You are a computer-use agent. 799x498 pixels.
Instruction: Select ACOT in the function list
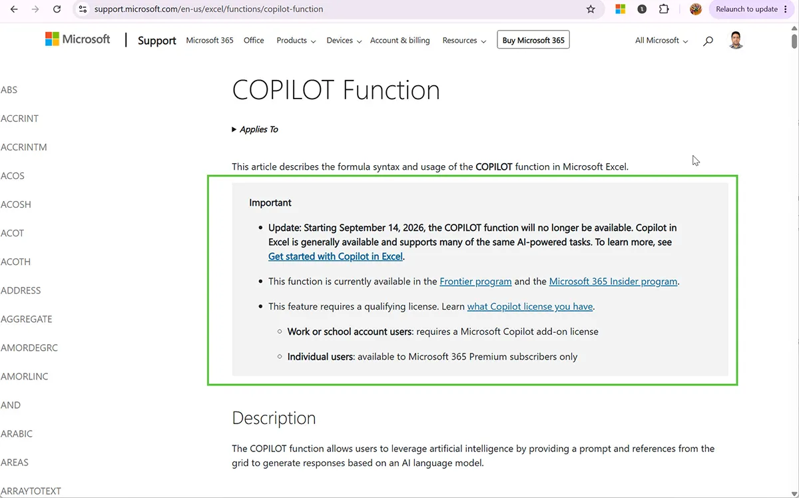click(x=13, y=233)
